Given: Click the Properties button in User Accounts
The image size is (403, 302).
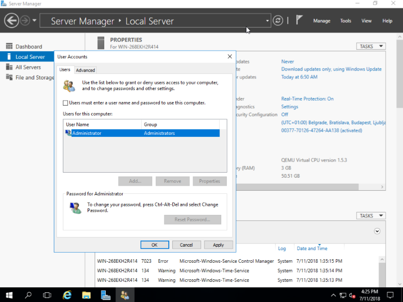Looking at the screenshot, I should (x=210, y=181).
